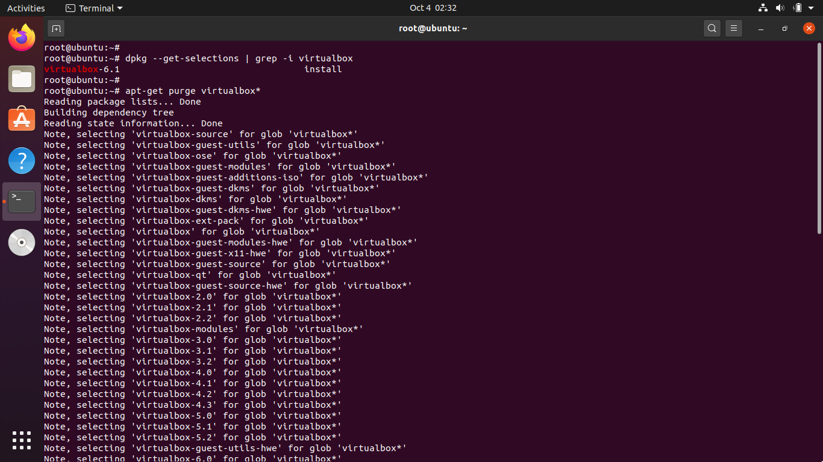Click the terminal search icon
This screenshot has height=462, width=823.
(712, 28)
